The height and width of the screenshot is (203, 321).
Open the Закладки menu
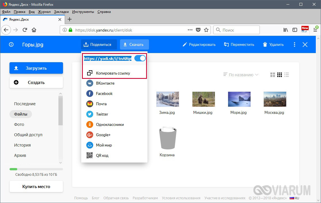[62, 12]
